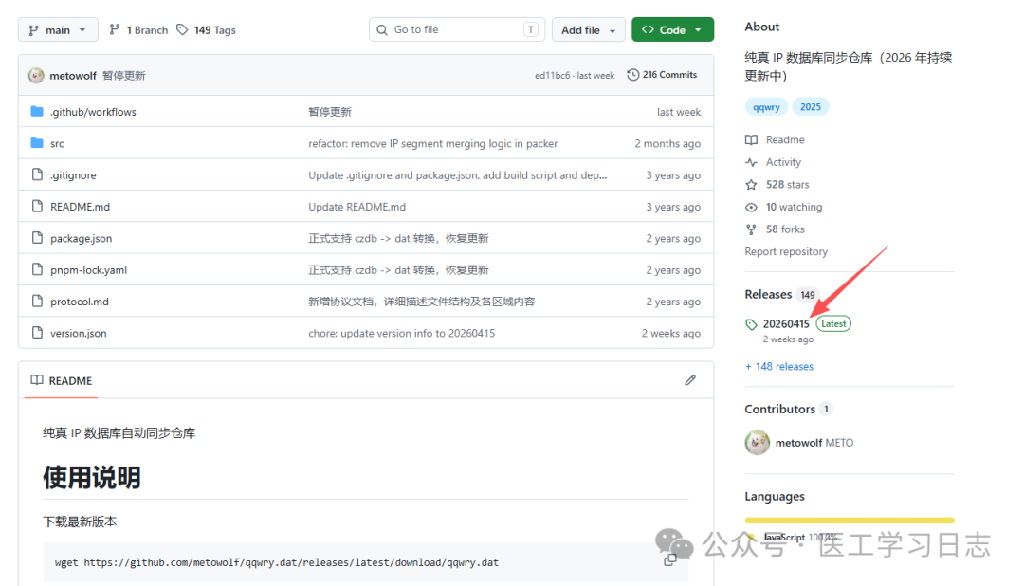Viewport: 1024px width, 586px height.
Task: Click the tag icon beside release 20260415
Action: pos(752,324)
